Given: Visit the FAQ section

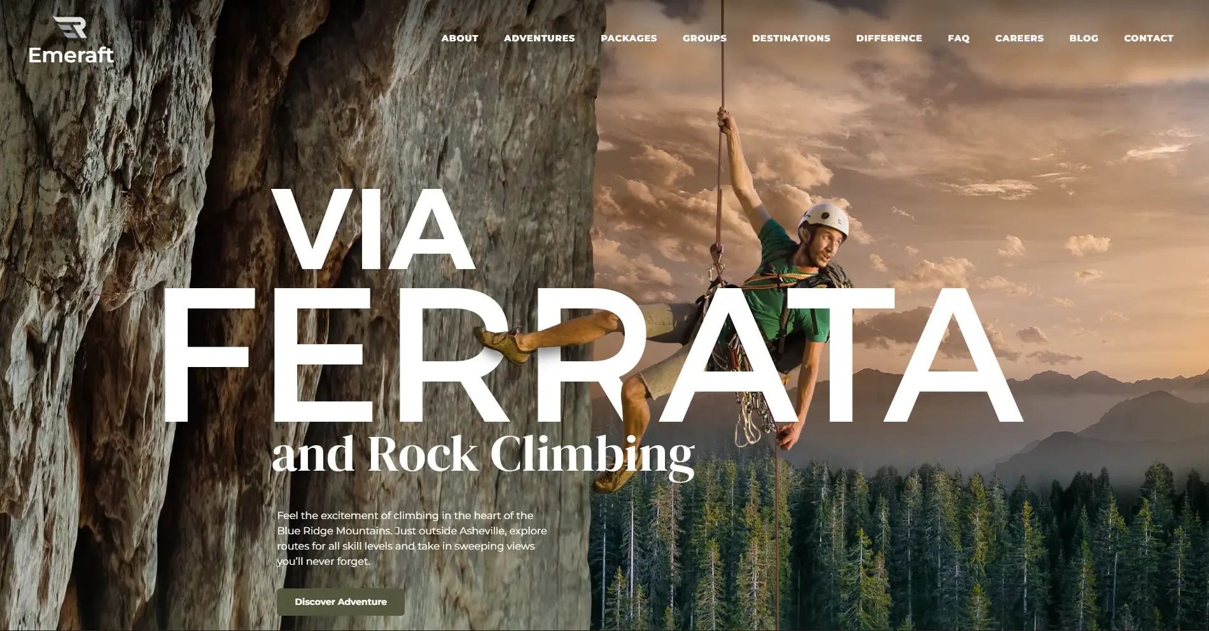Looking at the screenshot, I should [958, 38].
